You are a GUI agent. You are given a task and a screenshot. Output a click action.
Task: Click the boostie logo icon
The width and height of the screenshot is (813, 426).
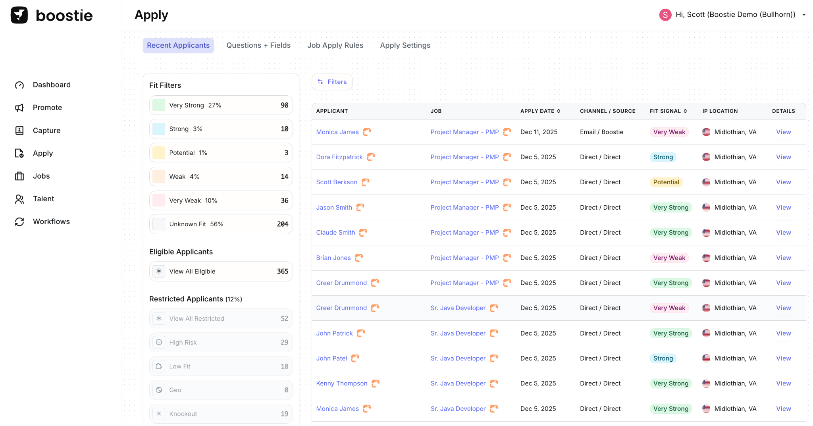tap(19, 15)
